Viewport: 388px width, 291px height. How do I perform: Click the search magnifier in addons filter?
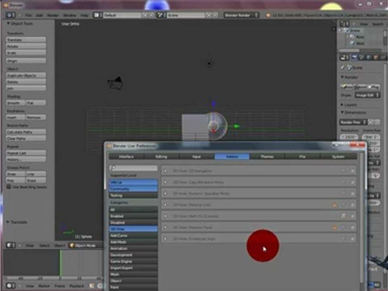click(x=112, y=168)
